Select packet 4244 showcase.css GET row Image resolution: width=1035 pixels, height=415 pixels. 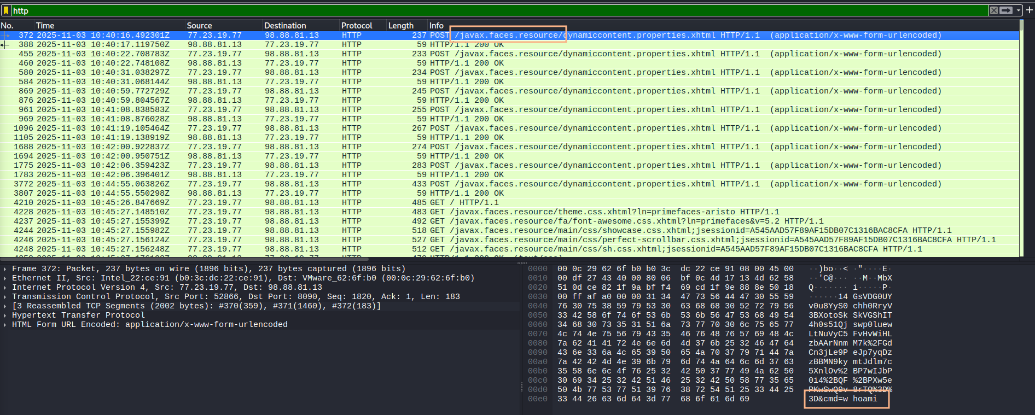pyautogui.click(x=509, y=230)
